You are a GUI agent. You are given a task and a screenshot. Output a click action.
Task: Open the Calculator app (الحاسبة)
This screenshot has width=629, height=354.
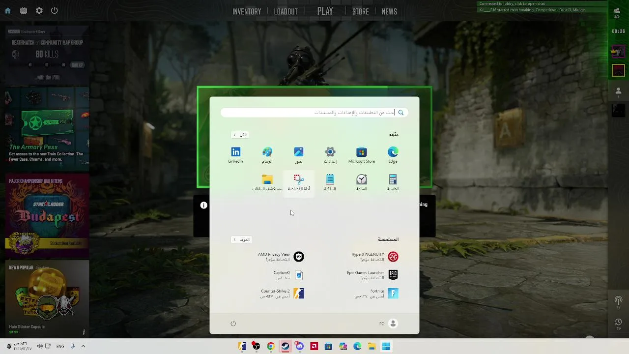[393, 182]
